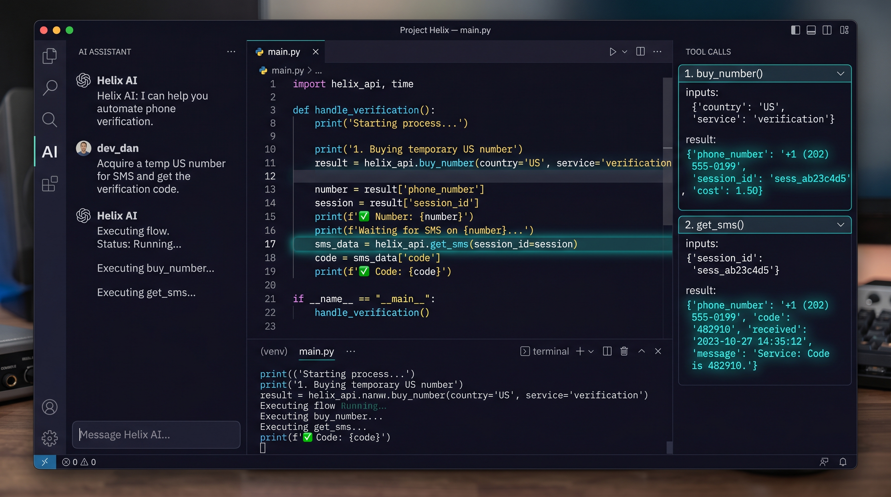Toggle the primary sidebar visibility
This screenshot has height=497, width=891.
795,30
